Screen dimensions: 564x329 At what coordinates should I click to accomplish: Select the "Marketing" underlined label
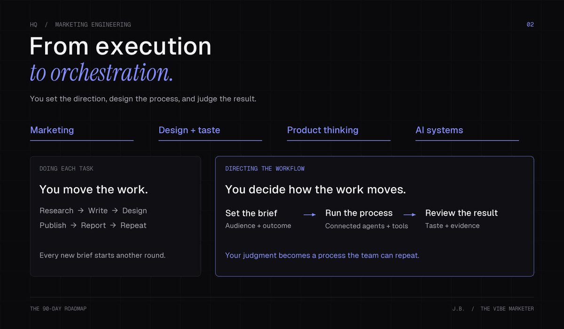tap(52, 130)
